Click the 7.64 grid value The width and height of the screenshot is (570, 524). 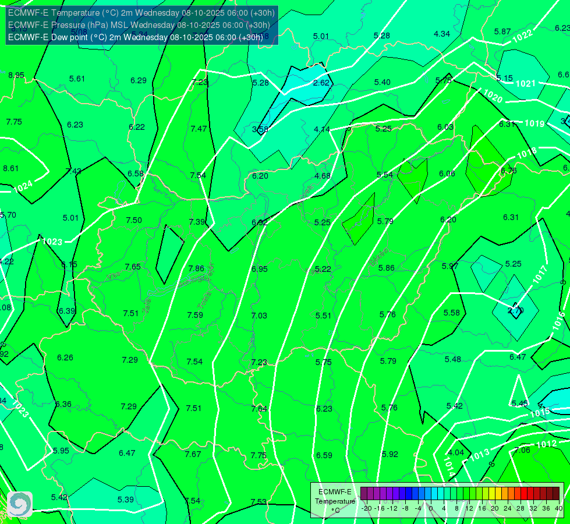259,409
